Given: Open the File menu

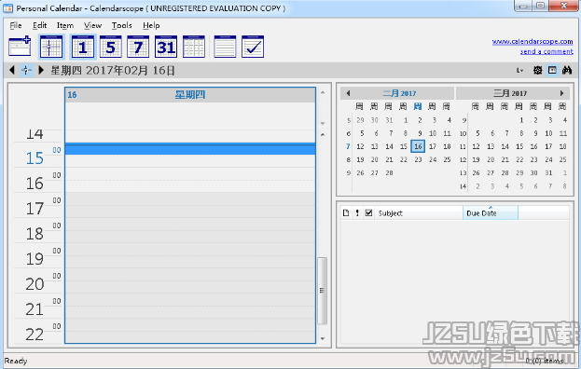Looking at the screenshot, I should click(16, 25).
